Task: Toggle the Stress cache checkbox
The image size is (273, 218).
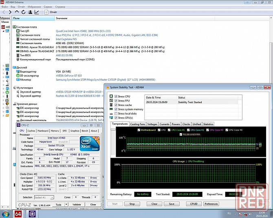Action: coord(116,105)
